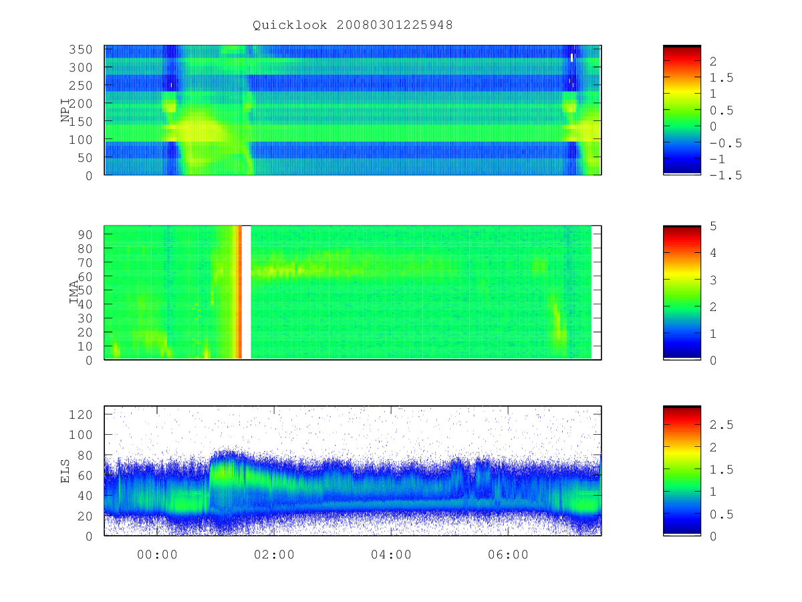Click the white data gap in IMA panel
Viewport: 802px width, 602px height.
point(246,293)
